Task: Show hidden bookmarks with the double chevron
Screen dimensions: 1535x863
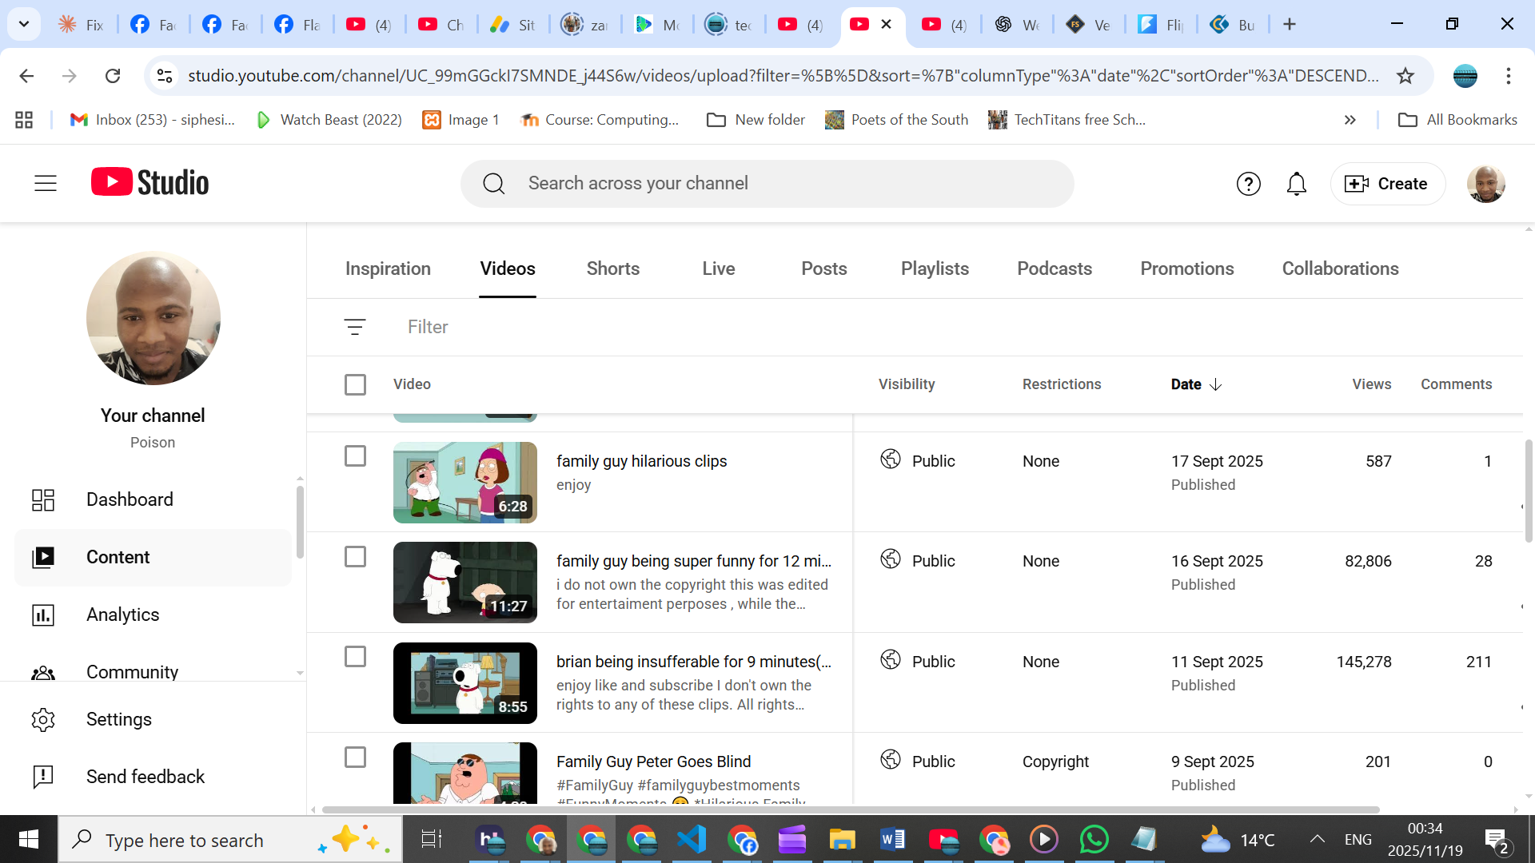Action: 1350,120
